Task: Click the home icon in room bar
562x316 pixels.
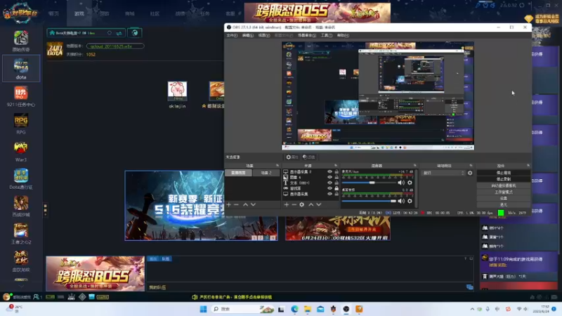Action: tap(52, 33)
